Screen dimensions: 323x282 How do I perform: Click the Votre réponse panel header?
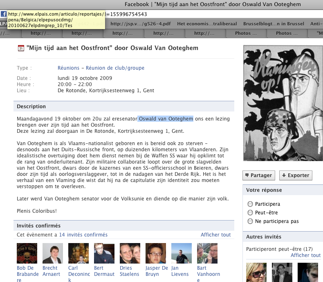283,190
